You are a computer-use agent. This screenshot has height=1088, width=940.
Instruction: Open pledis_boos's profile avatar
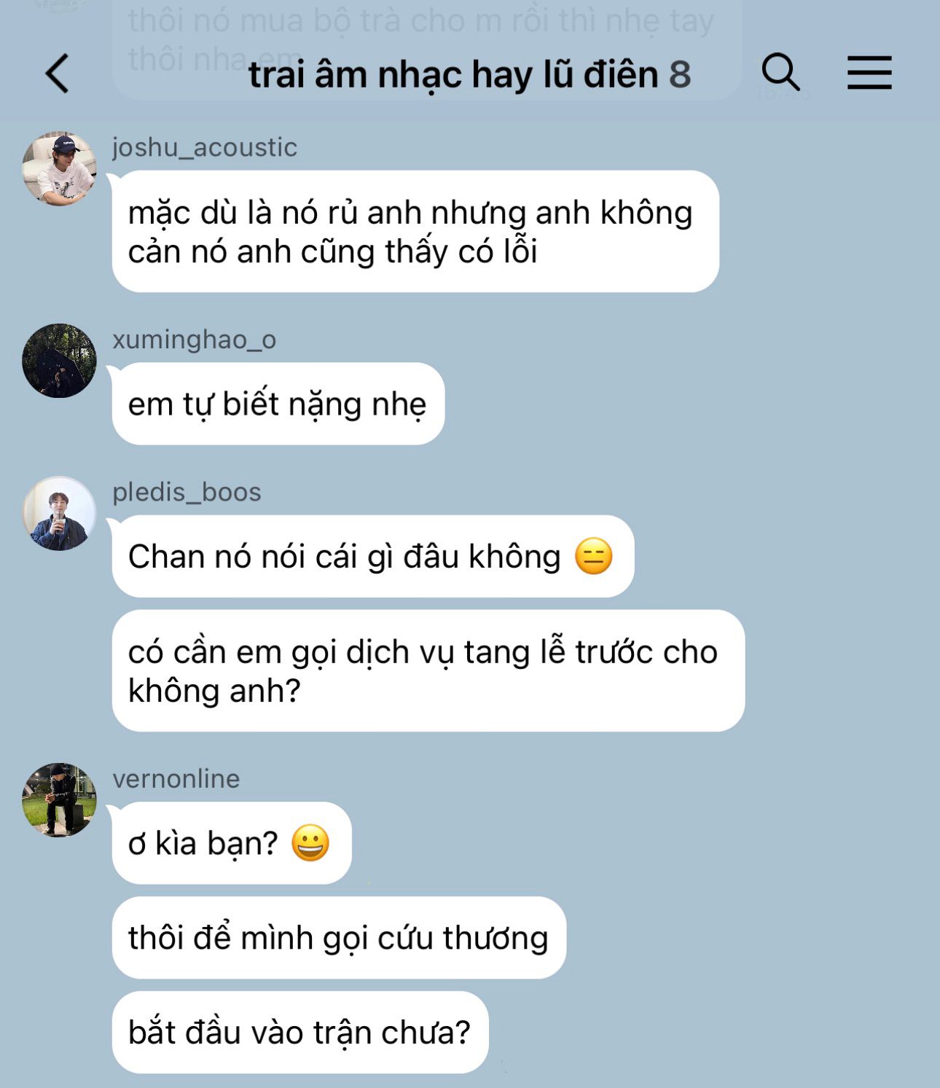click(x=60, y=513)
